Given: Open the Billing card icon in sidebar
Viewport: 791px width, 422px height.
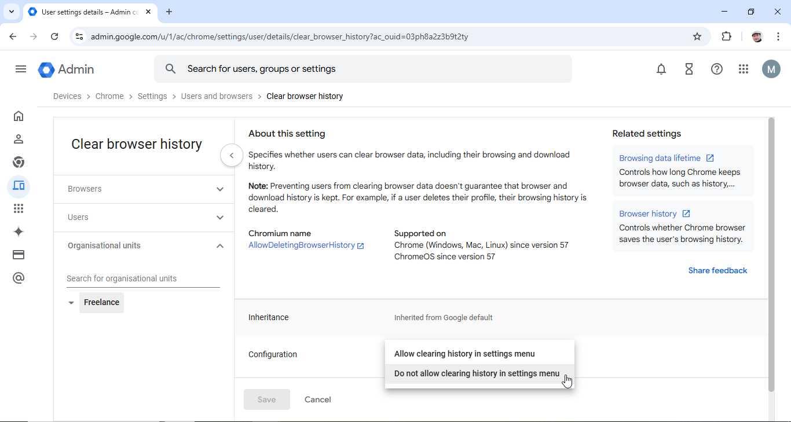Looking at the screenshot, I should pos(19,255).
